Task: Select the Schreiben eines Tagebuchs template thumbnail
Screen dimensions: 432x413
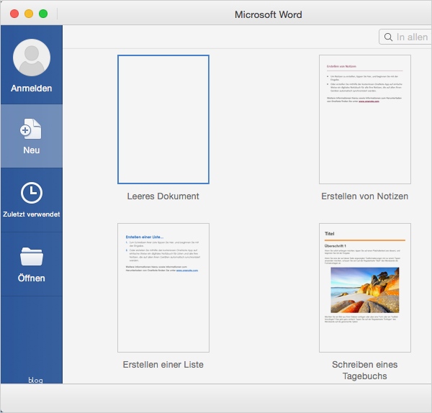Action: 365,288
